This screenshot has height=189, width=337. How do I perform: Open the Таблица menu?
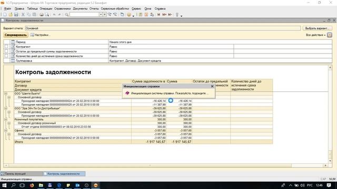click(x=32, y=8)
